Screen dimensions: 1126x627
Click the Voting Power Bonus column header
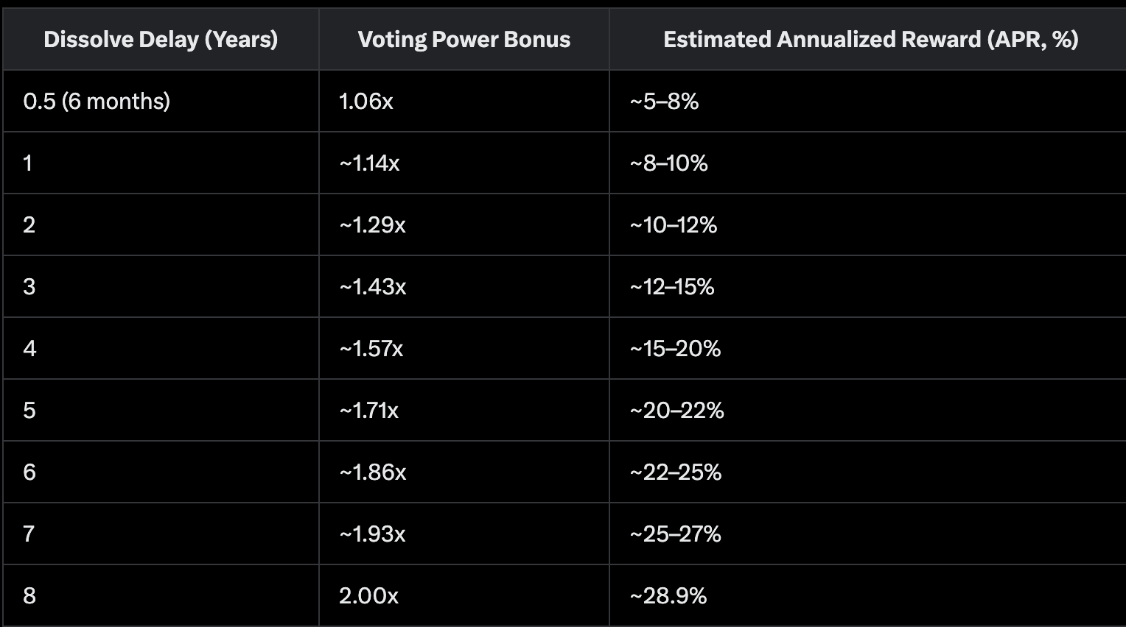click(x=464, y=39)
